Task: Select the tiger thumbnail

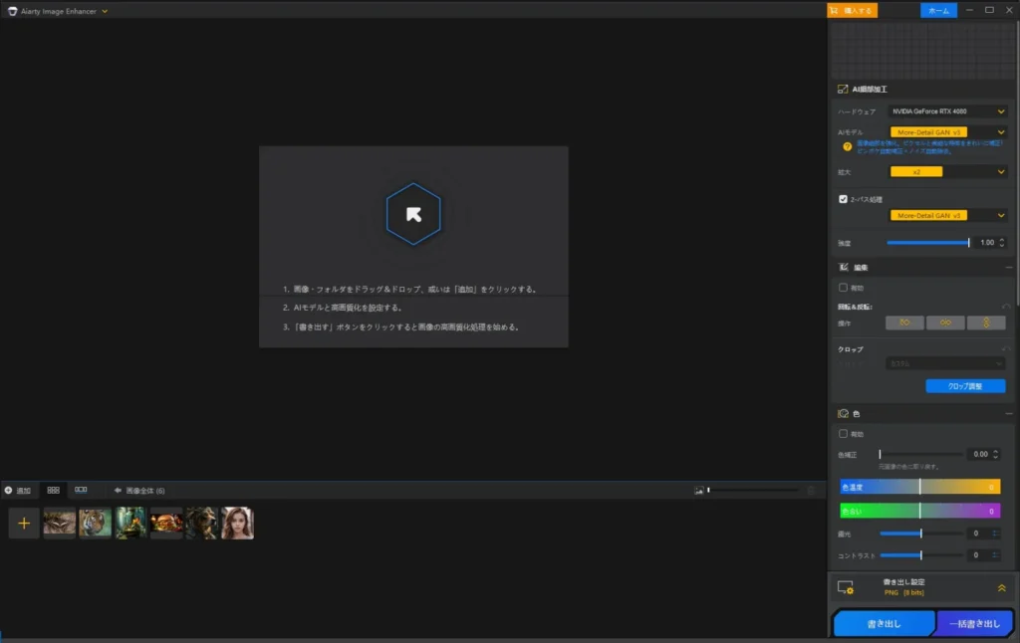Action: [x=95, y=524]
